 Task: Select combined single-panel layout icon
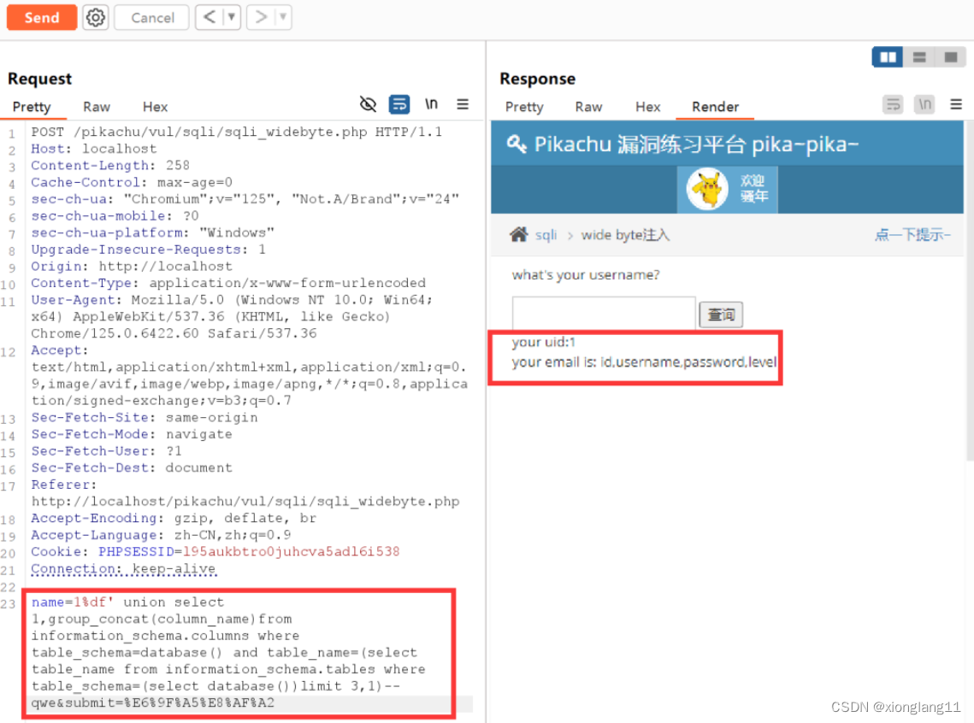950,57
